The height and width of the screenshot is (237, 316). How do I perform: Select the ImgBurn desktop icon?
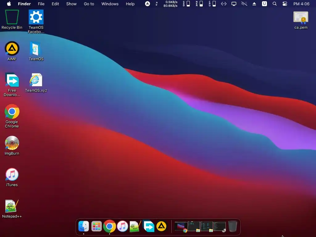tap(12, 146)
